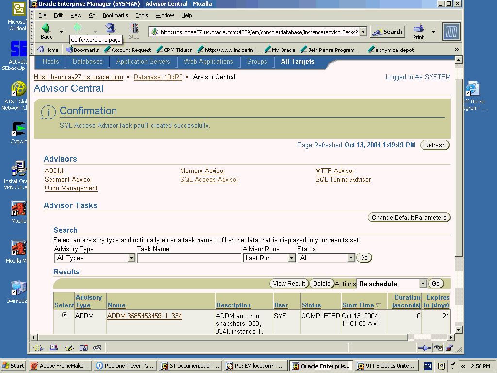Switch to the Databases tab
This screenshot has height=373, width=497.
(88, 62)
